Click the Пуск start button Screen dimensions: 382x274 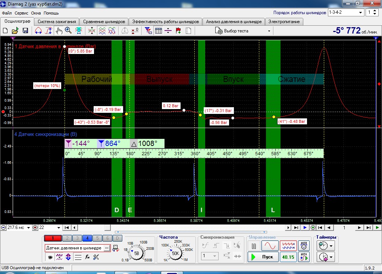[263, 257]
